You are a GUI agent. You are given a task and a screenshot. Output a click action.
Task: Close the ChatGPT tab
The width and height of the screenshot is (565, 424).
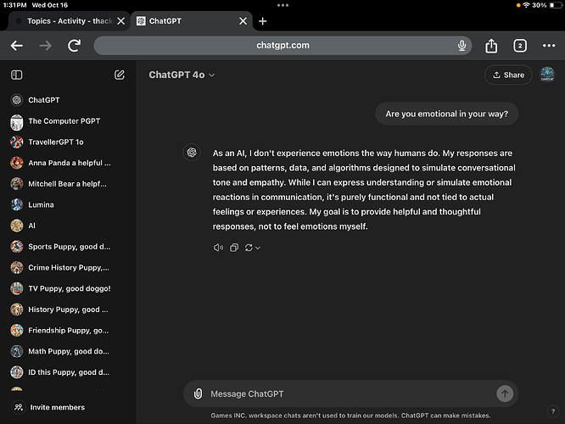243,21
